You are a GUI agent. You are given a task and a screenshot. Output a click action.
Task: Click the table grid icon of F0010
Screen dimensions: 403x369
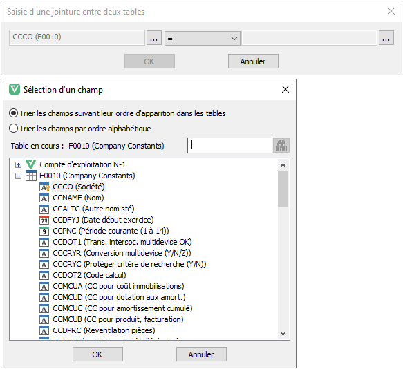(x=31, y=176)
